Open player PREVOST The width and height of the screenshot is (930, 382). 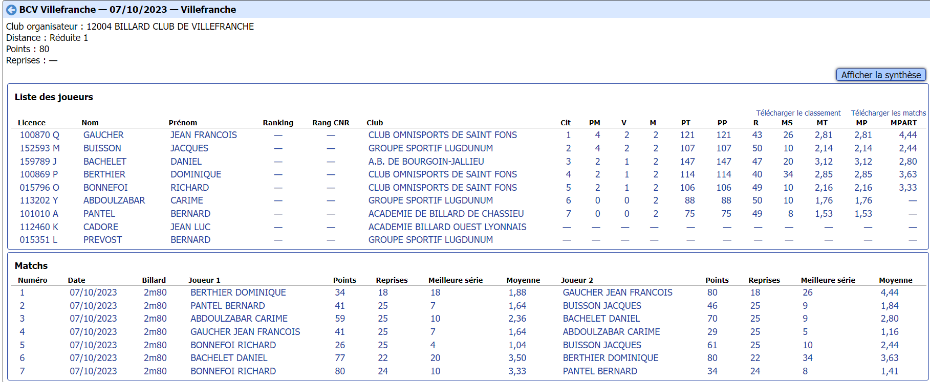(102, 240)
